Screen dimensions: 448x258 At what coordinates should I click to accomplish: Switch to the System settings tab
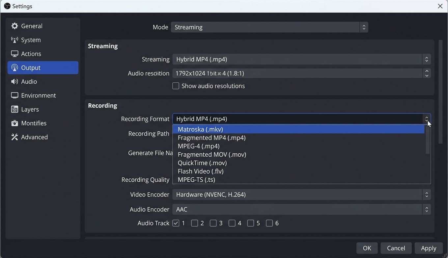tap(43, 40)
